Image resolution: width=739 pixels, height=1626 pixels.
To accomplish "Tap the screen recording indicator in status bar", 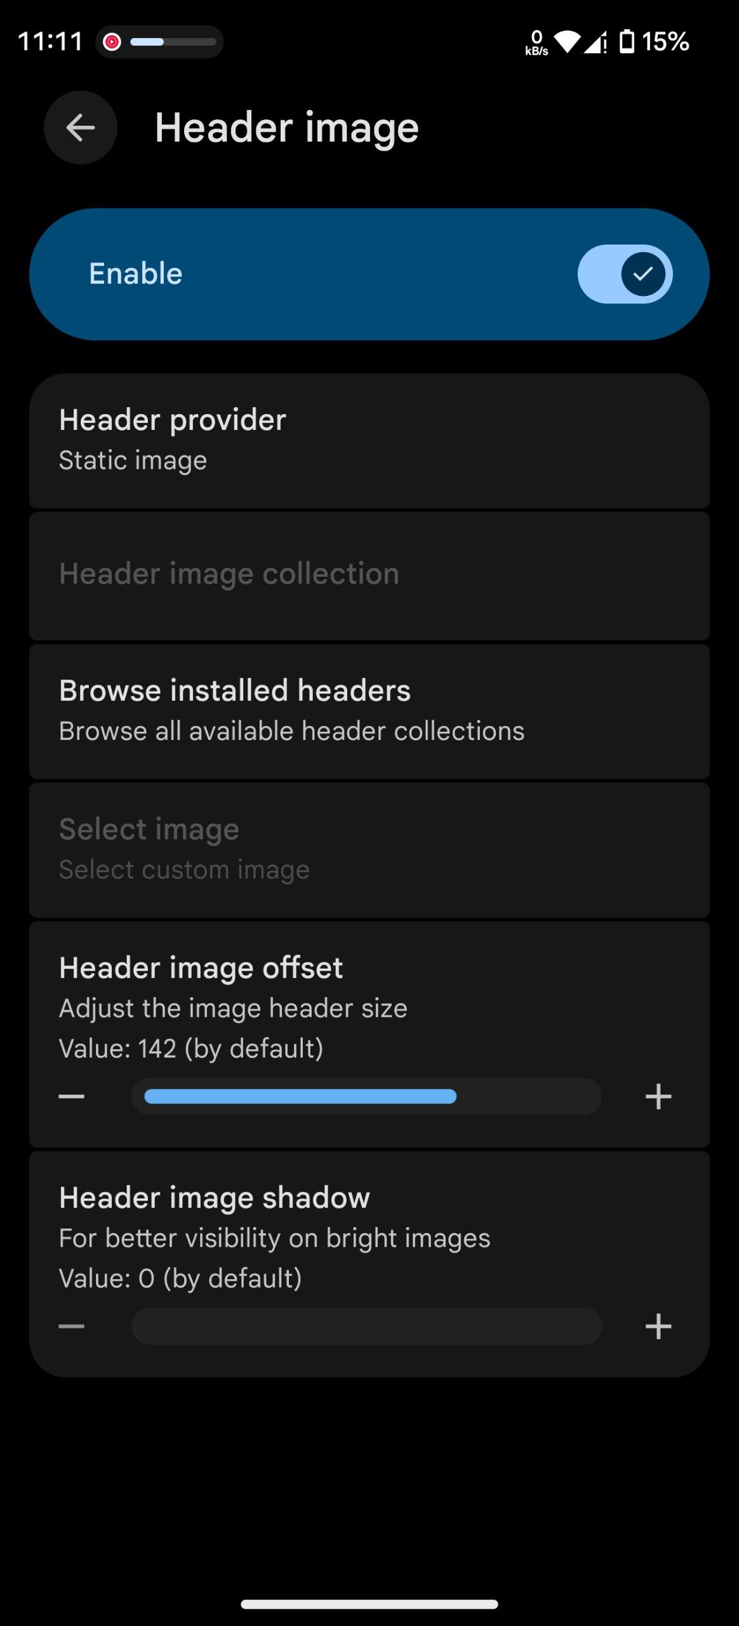I will click(112, 42).
